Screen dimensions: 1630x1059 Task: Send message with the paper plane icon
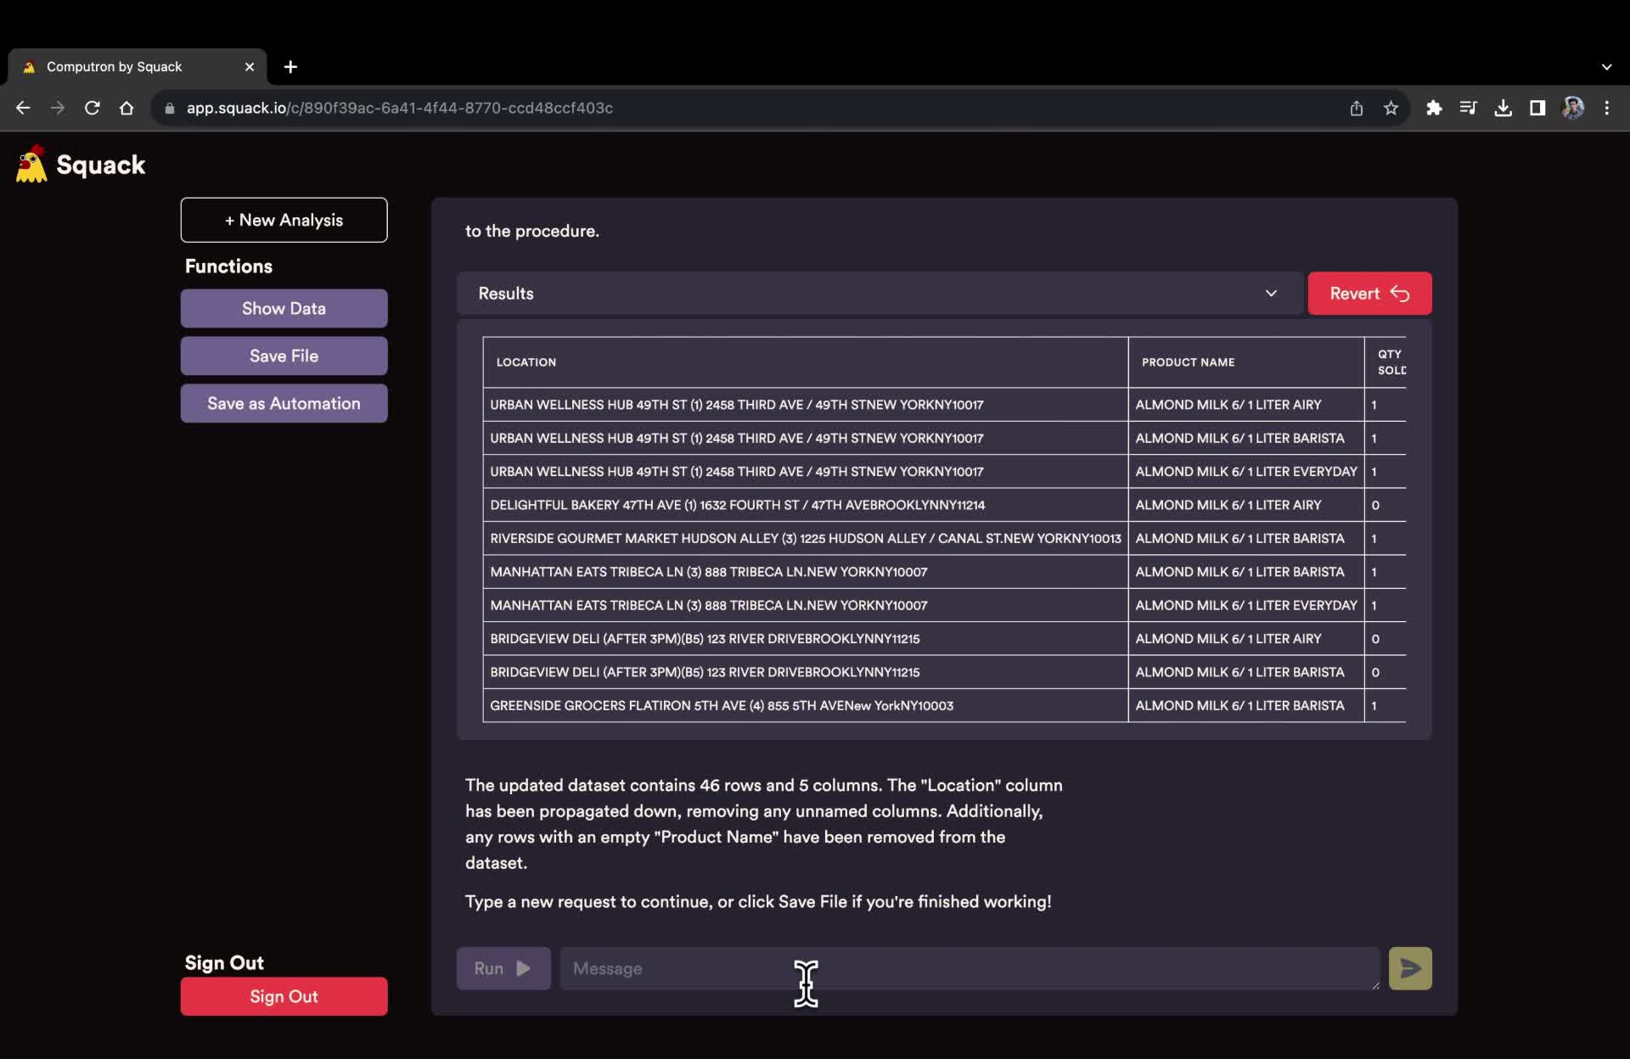point(1410,968)
